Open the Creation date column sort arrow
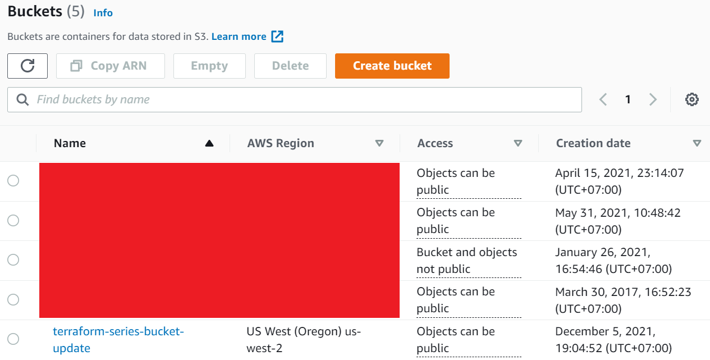 click(697, 143)
